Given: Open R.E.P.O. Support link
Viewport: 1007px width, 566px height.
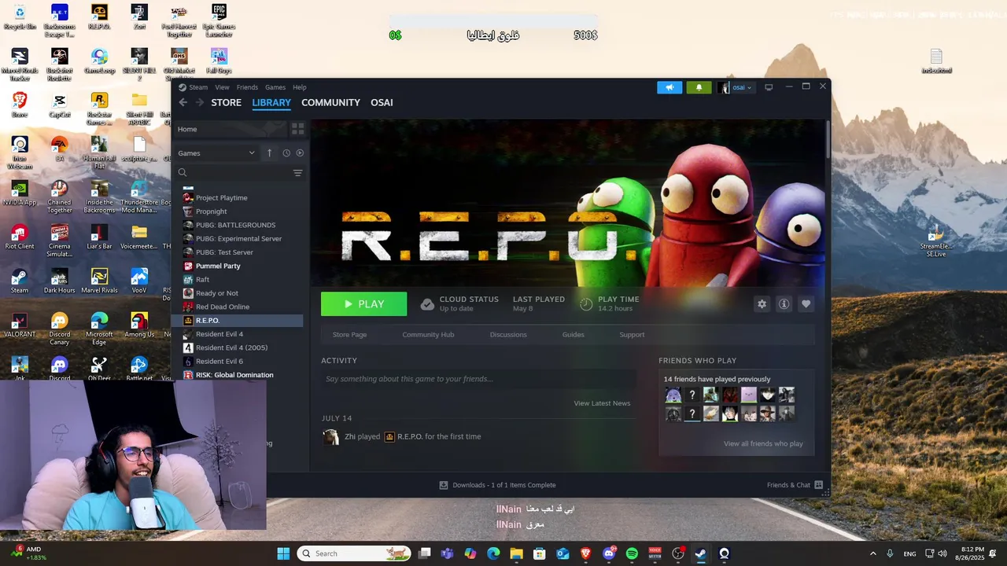Looking at the screenshot, I should coord(632,335).
